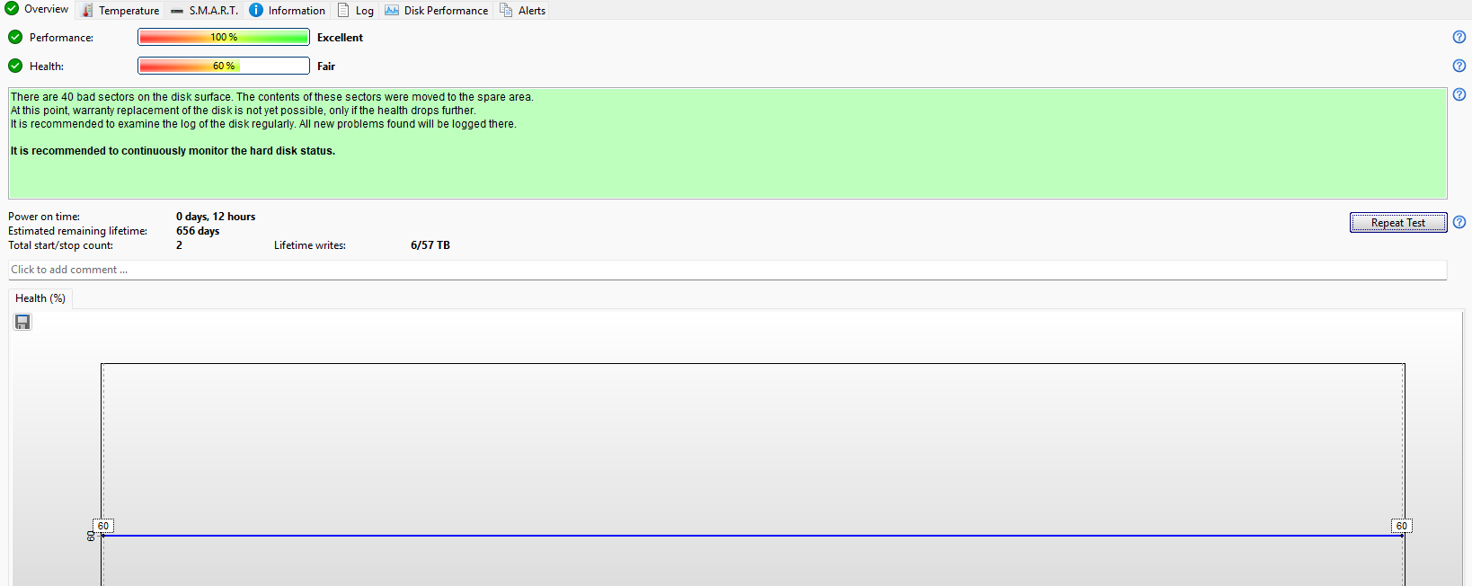Click help icon beside the status description
Screen dimensions: 1472x586
point(1459,94)
